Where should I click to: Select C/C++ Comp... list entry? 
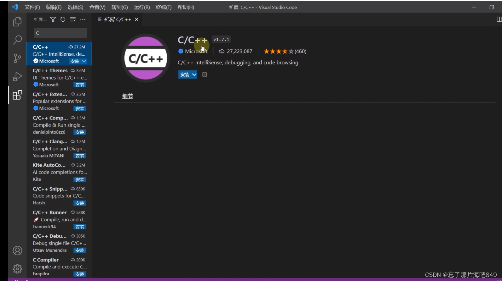pos(59,125)
